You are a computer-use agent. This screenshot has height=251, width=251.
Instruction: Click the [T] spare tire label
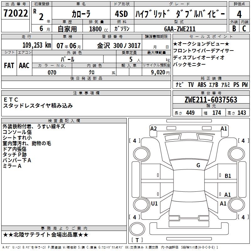click(x=137, y=240)
